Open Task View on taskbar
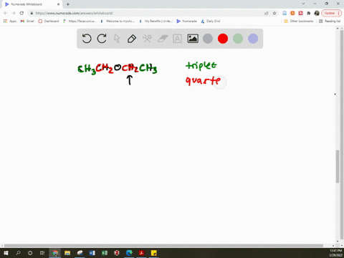Viewport: 344px width, 258px height. click(42, 253)
